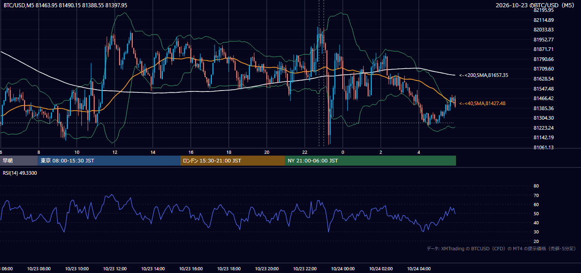The image size is (581, 273).
Task: Click the BTC/USD,M5 OHLC header text
Action: pyautogui.click(x=65, y=5)
